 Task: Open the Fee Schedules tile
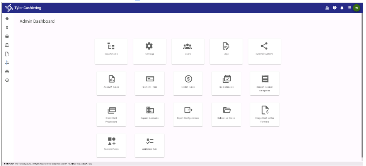tap(226, 84)
